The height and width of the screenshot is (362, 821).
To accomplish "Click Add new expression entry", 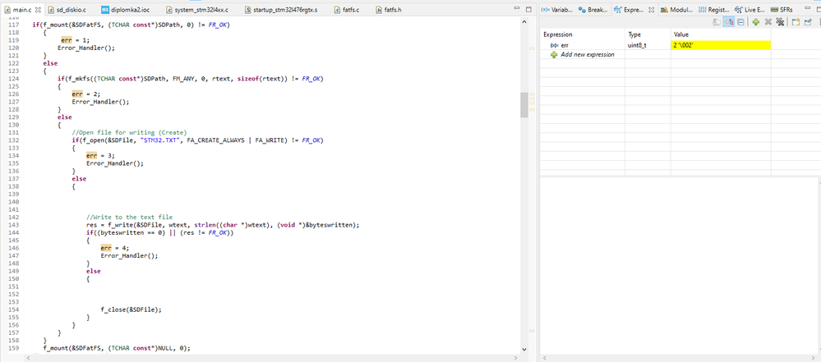I will click(588, 54).
